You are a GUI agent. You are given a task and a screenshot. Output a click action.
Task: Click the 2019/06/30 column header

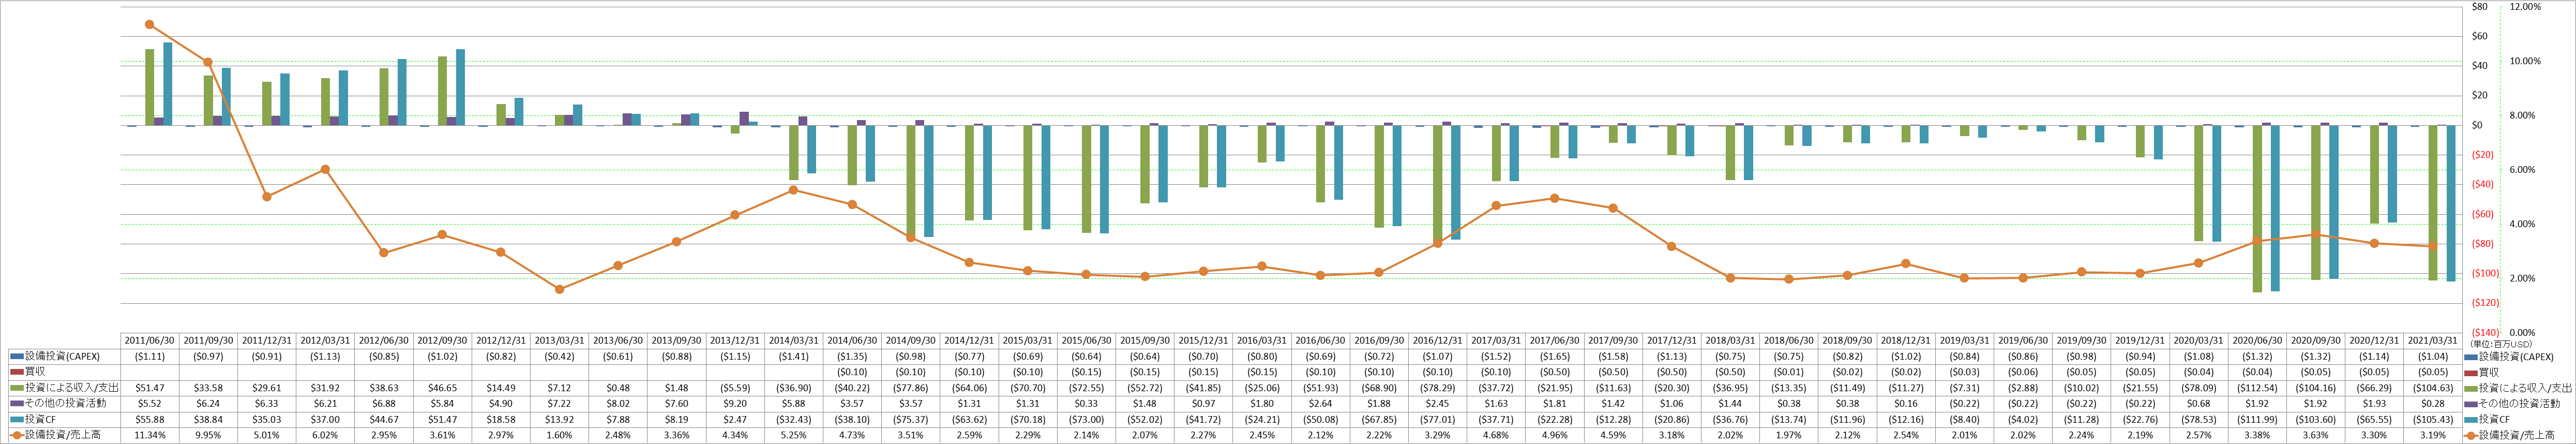2023,340
